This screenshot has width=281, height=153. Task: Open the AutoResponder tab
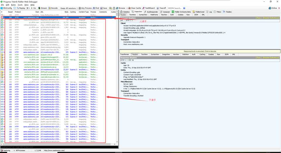152,12
